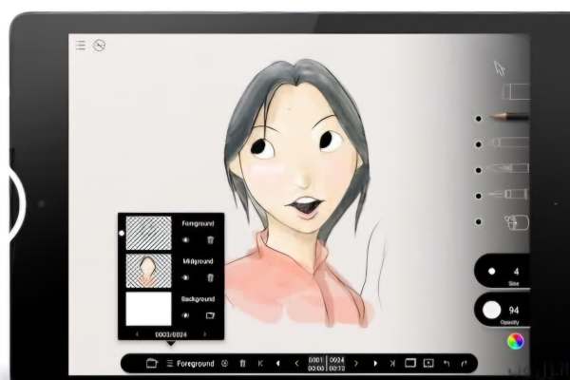Step forward one frame
570x380 pixels.
coord(356,363)
